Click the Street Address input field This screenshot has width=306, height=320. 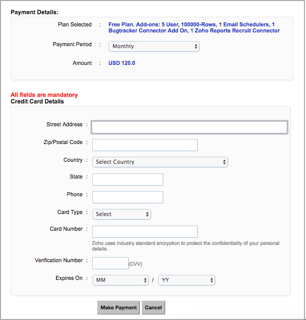[189, 127]
